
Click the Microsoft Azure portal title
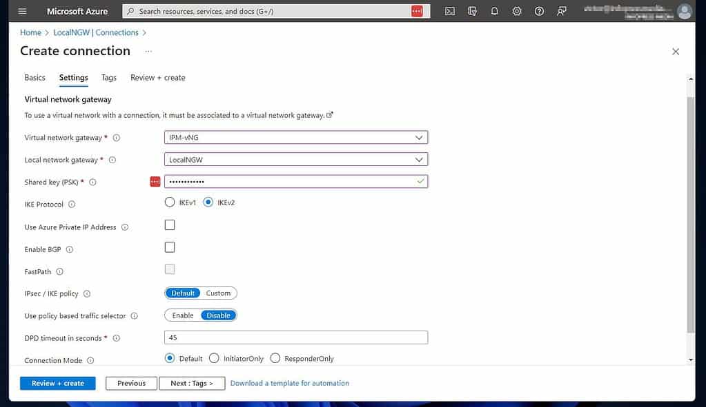pyautogui.click(x=77, y=11)
